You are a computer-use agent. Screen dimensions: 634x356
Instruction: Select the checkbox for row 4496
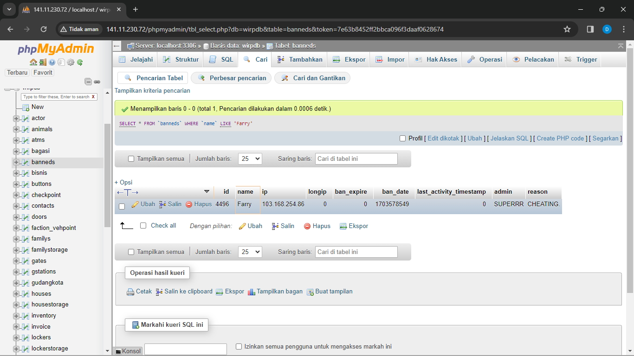[122, 206]
